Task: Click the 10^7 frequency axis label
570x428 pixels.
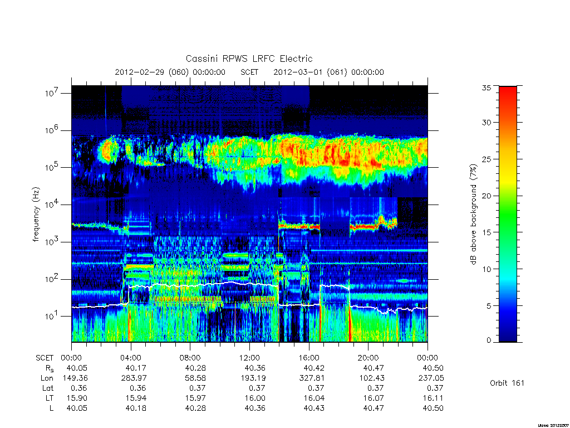Action: (52, 93)
